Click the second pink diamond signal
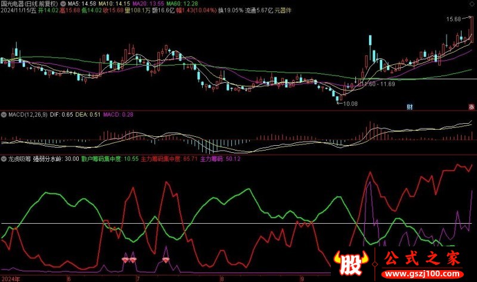The height and width of the screenshot is (282, 477). 132,260
